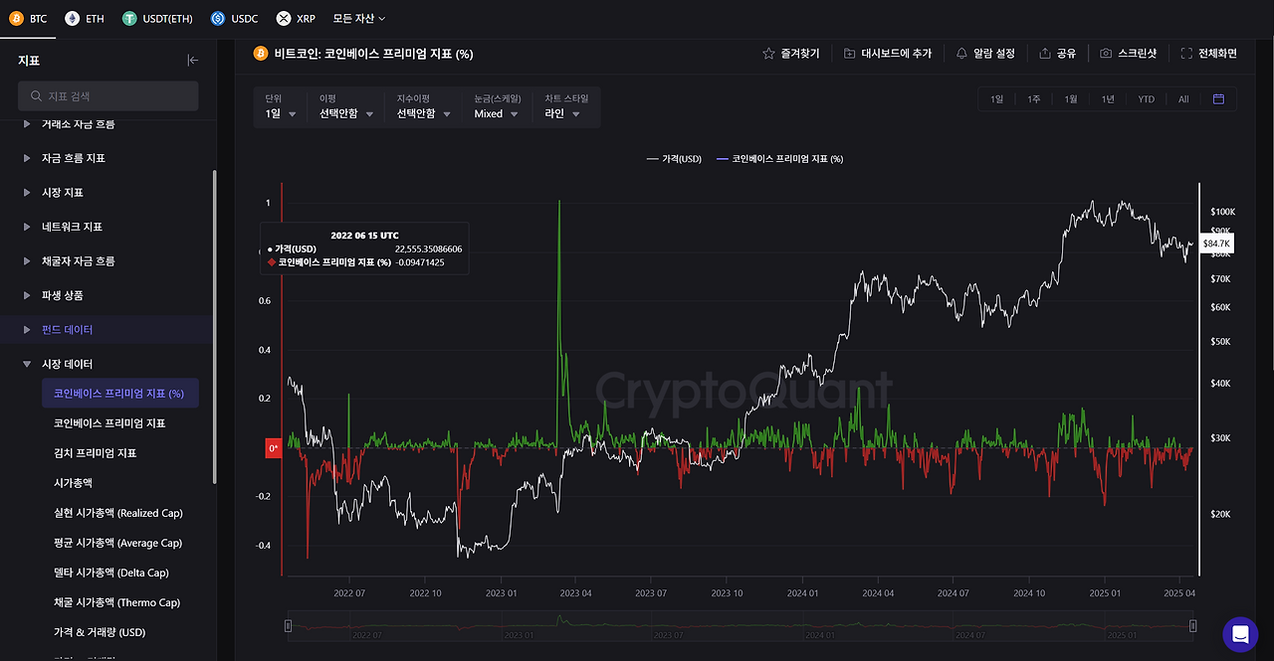
Task: Click the sidebar vertical scrollbar
Action: point(214,326)
